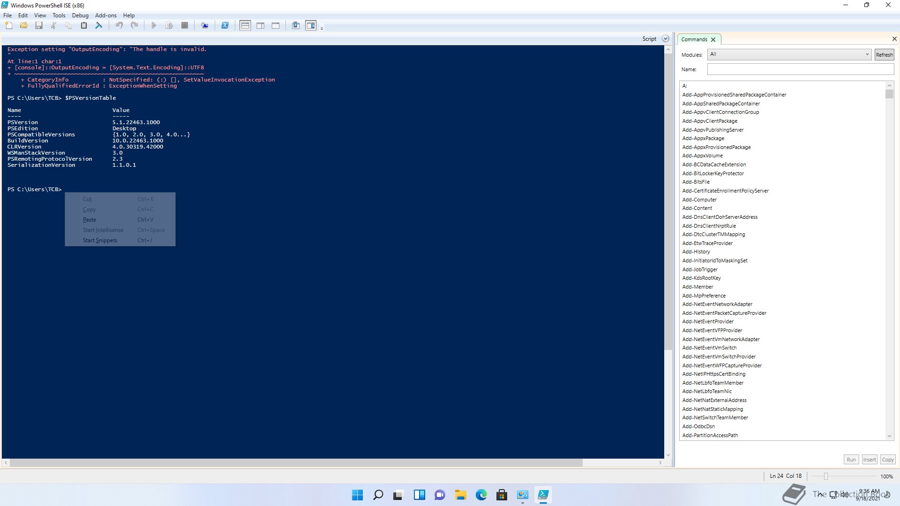
Task: Click the New Remote PowerShell Tab icon
Action: point(205,26)
